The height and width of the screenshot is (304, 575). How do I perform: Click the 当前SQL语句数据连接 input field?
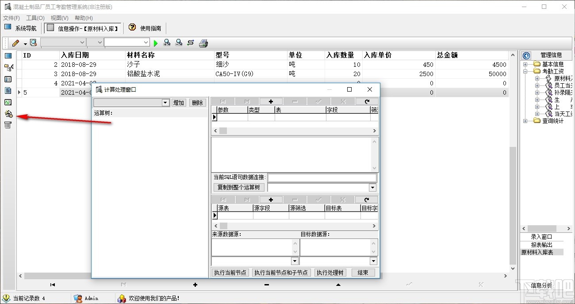322,177
